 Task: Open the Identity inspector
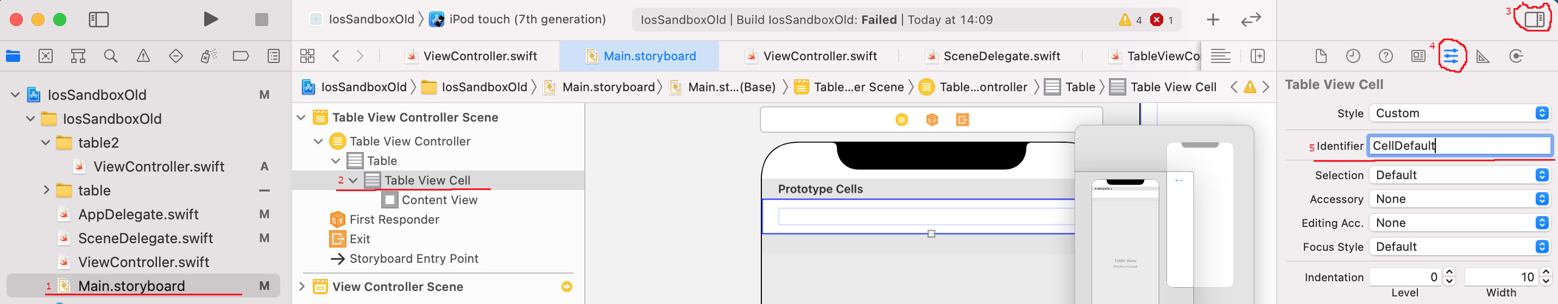(x=1418, y=56)
